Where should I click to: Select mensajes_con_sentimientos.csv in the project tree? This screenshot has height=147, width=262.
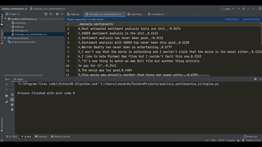[x=31, y=34]
